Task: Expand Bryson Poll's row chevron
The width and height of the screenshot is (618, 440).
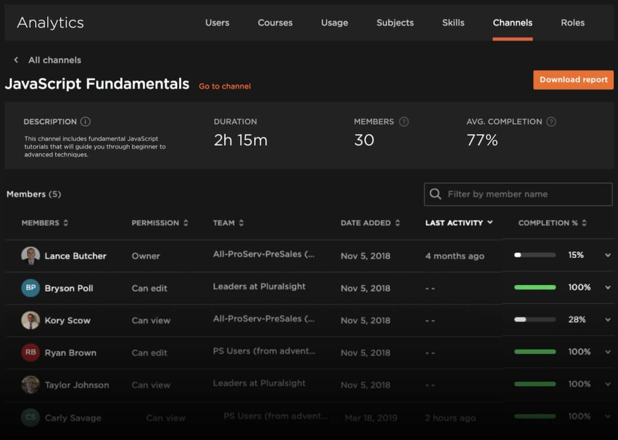Action: [608, 287]
